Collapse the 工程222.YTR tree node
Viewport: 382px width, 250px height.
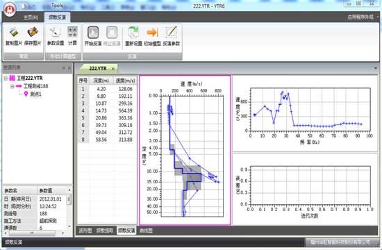[6, 78]
